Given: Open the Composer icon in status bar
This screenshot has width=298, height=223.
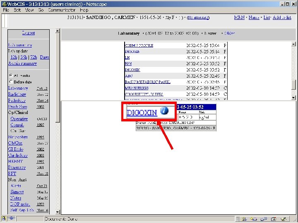Looking at the screenshot, I should coord(284,219).
